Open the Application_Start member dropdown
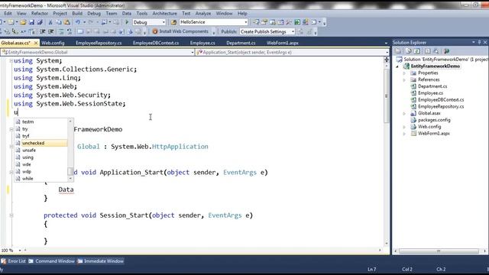489x275 pixels. [x=387, y=53]
